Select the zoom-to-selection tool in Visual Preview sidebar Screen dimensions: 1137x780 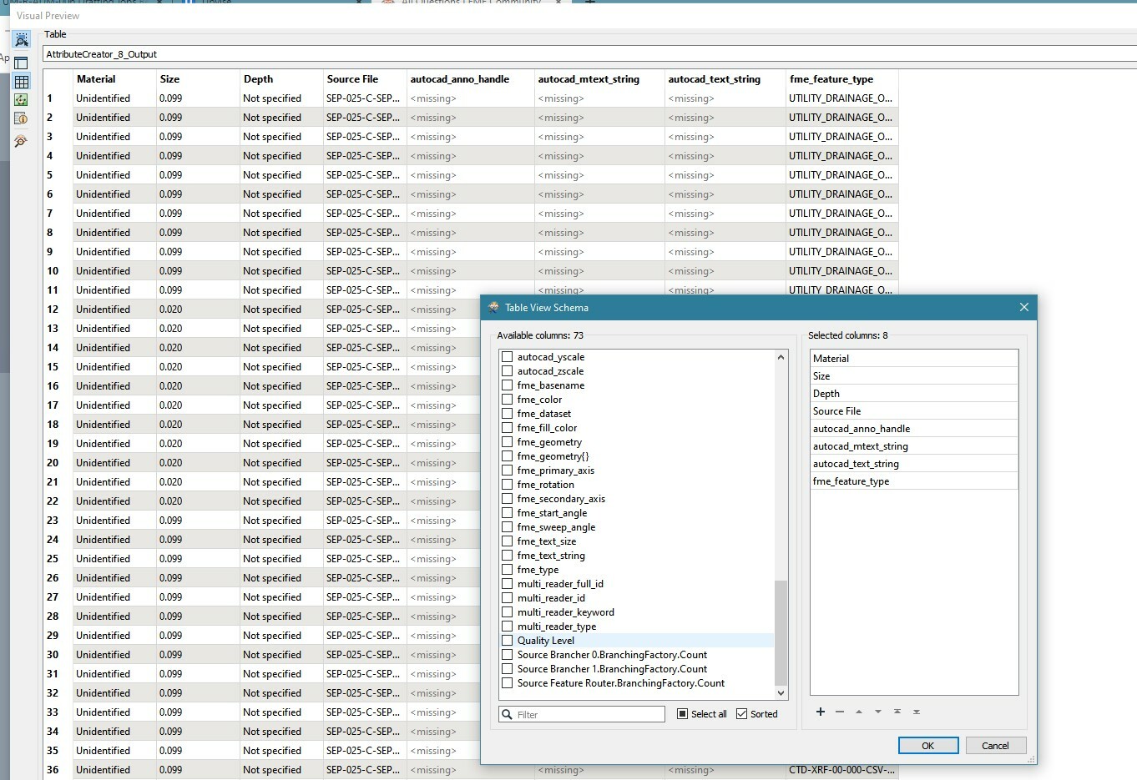click(x=22, y=39)
